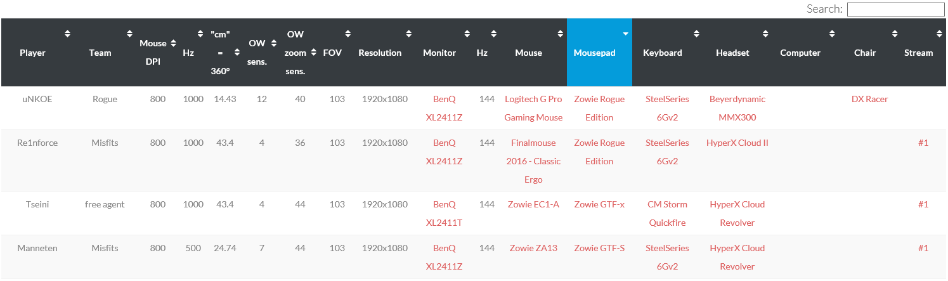Sort by Computer column arrows

[x=833, y=34]
